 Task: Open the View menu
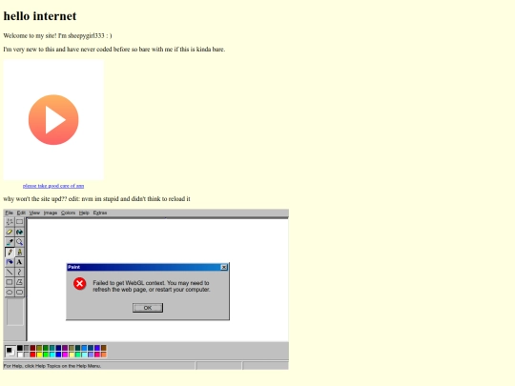click(34, 213)
